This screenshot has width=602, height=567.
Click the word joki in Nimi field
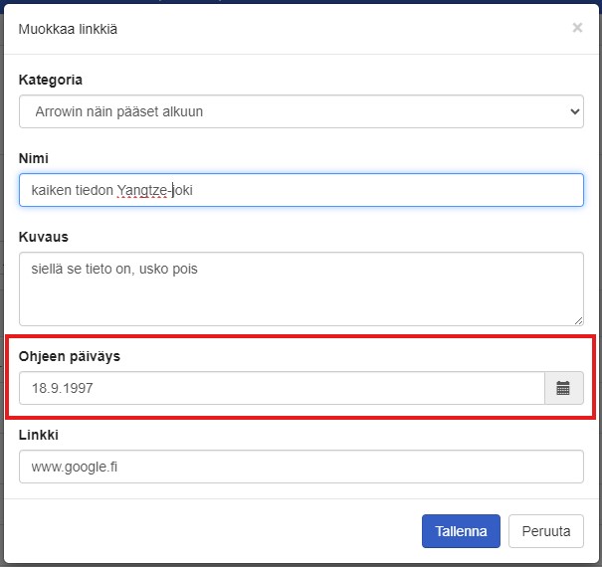(182, 190)
